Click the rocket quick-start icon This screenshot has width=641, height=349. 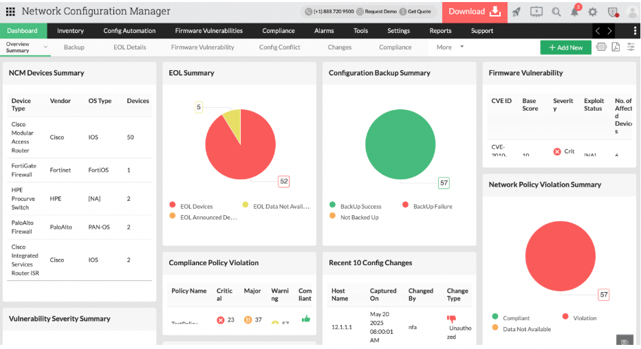point(517,12)
